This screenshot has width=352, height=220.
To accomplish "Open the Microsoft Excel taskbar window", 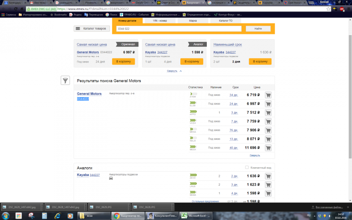I will pos(196,216).
